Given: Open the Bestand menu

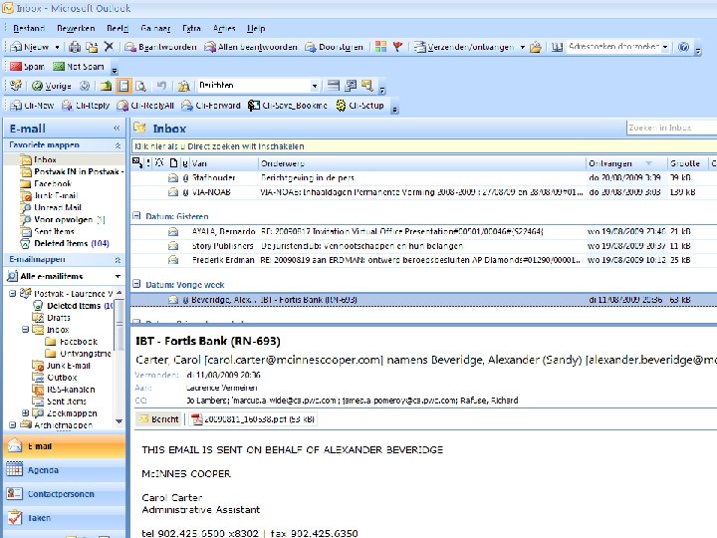Looking at the screenshot, I should pos(29,28).
